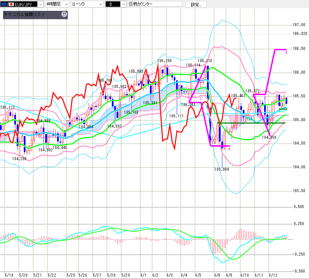Click the 設定... settings button
The image size is (309, 279).
pos(196,4)
